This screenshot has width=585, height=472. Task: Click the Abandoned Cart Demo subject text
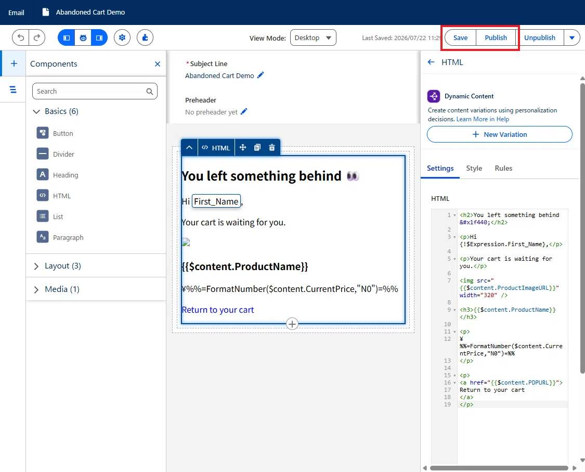[219, 75]
